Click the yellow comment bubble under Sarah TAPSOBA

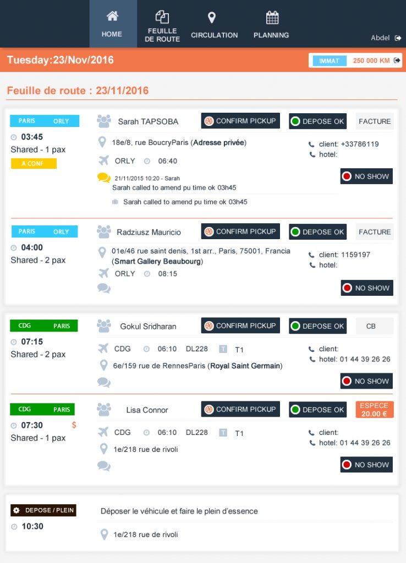coord(103,178)
